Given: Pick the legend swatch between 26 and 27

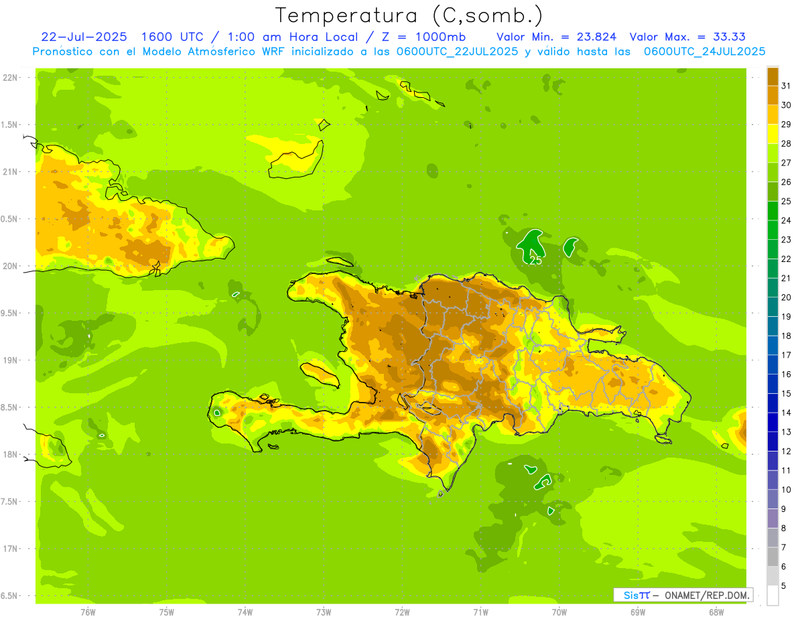Looking at the screenshot, I should coord(773,171).
